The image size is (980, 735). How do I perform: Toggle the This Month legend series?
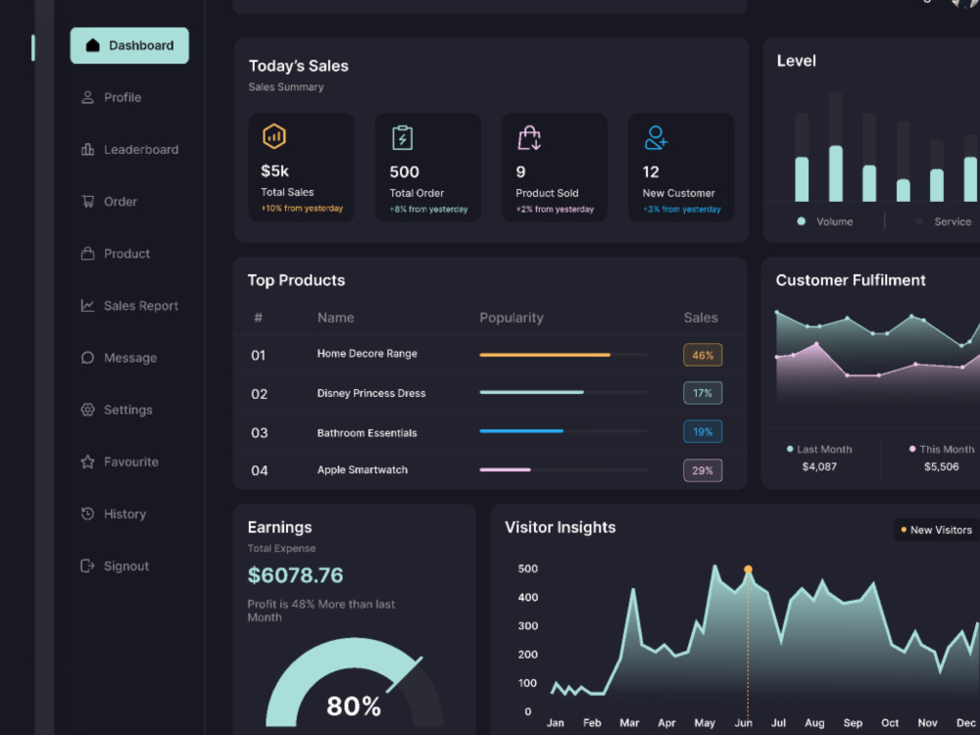pyautogui.click(x=942, y=450)
